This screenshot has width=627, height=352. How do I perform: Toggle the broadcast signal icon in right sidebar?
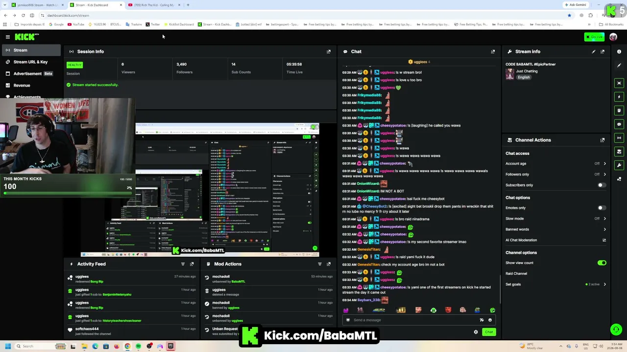[x=619, y=138]
